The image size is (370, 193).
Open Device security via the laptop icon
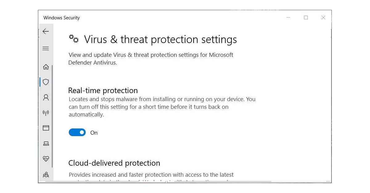[46, 144]
